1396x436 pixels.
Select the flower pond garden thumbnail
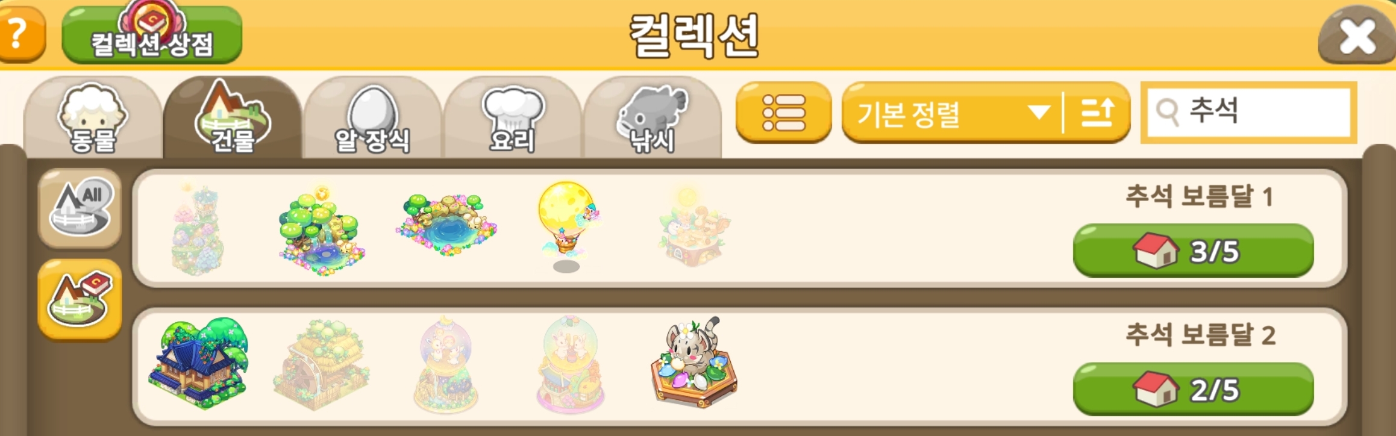(x=446, y=225)
